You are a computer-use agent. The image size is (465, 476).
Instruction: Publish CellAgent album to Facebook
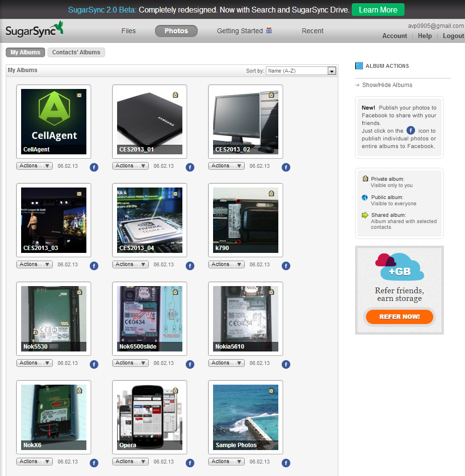94,167
